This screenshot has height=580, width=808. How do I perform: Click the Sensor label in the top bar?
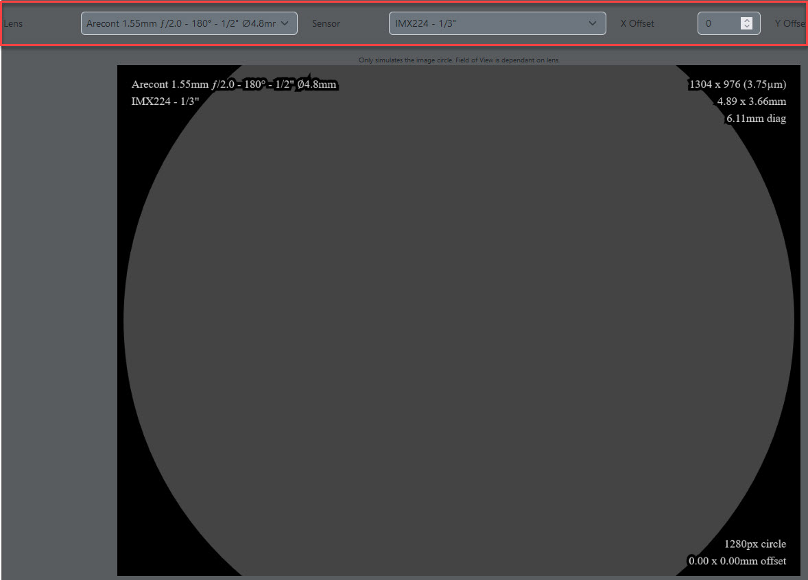click(326, 23)
